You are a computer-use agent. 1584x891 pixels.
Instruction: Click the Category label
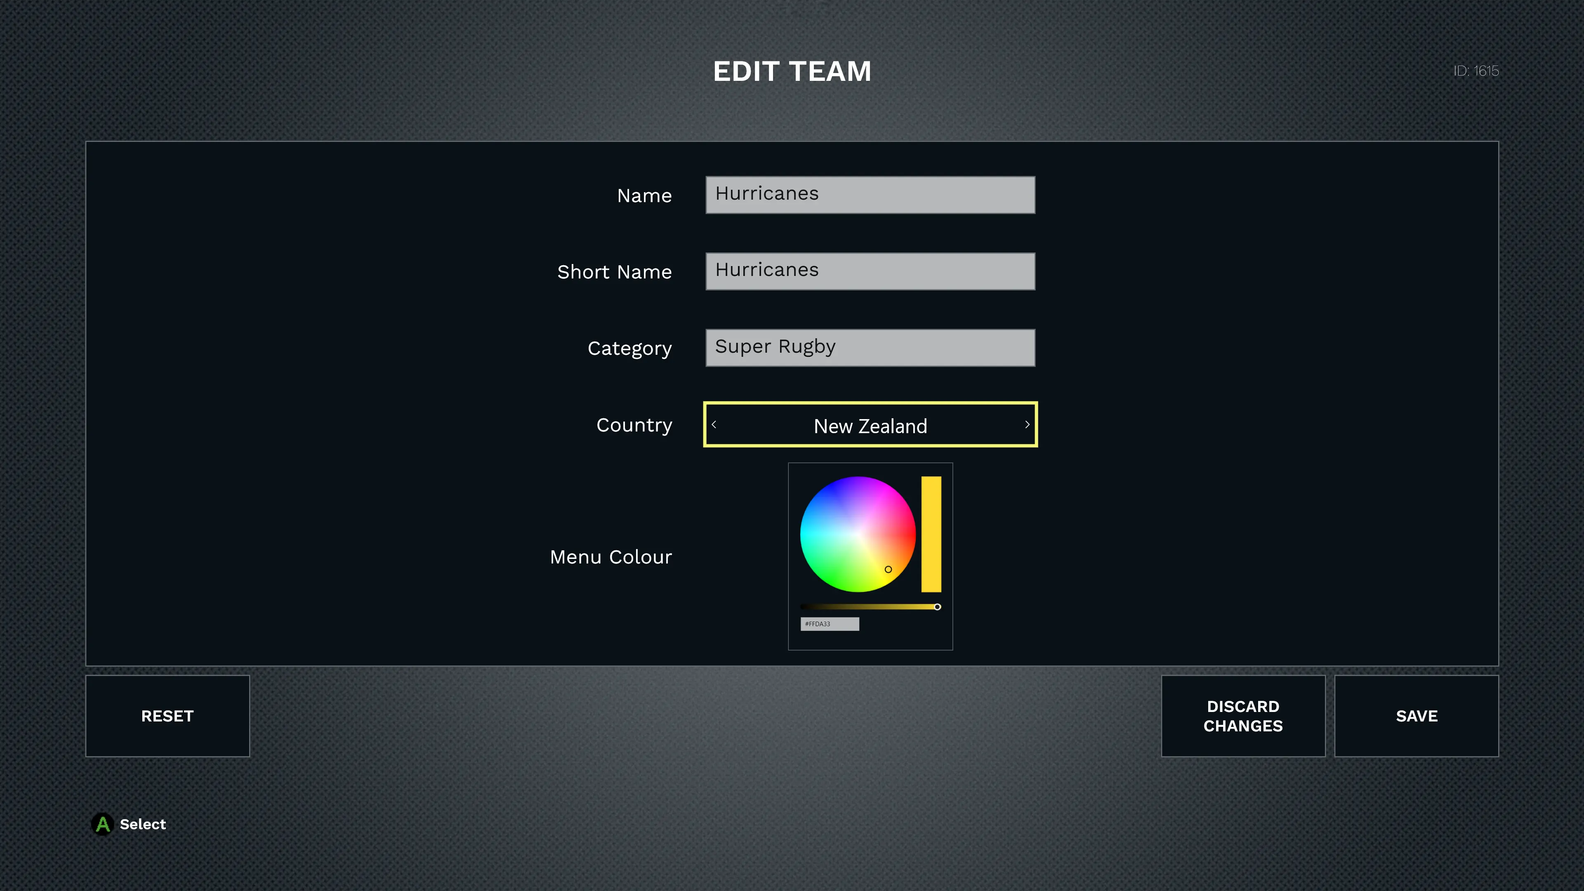point(629,349)
